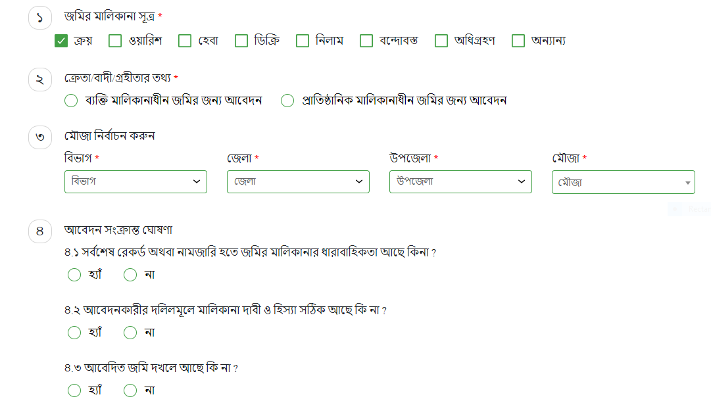Select প্রাতিষ্ঠানিক মালিকানাধীন জমির জন্য আবেদন radio
The width and height of the screenshot is (711, 401).
(287, 101)
